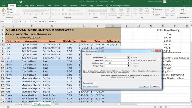The width and height of the screenshot is (192, 108).
Task: Select the cell reading Rosa Martinez in row 20
Action: [x=32, y=95]
